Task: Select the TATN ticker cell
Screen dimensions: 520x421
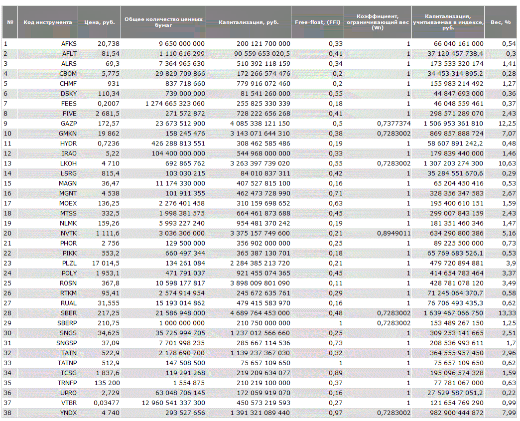Action: [48, 353]
